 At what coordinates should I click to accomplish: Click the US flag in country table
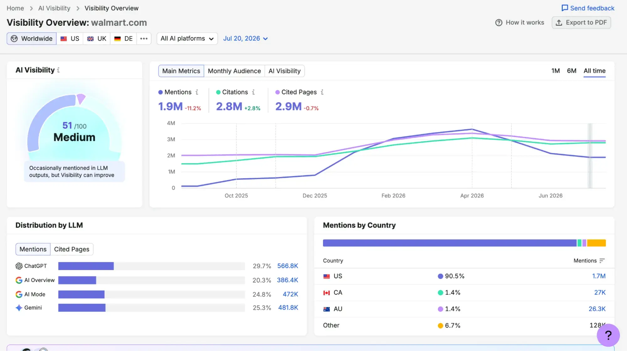click(327, 276)
